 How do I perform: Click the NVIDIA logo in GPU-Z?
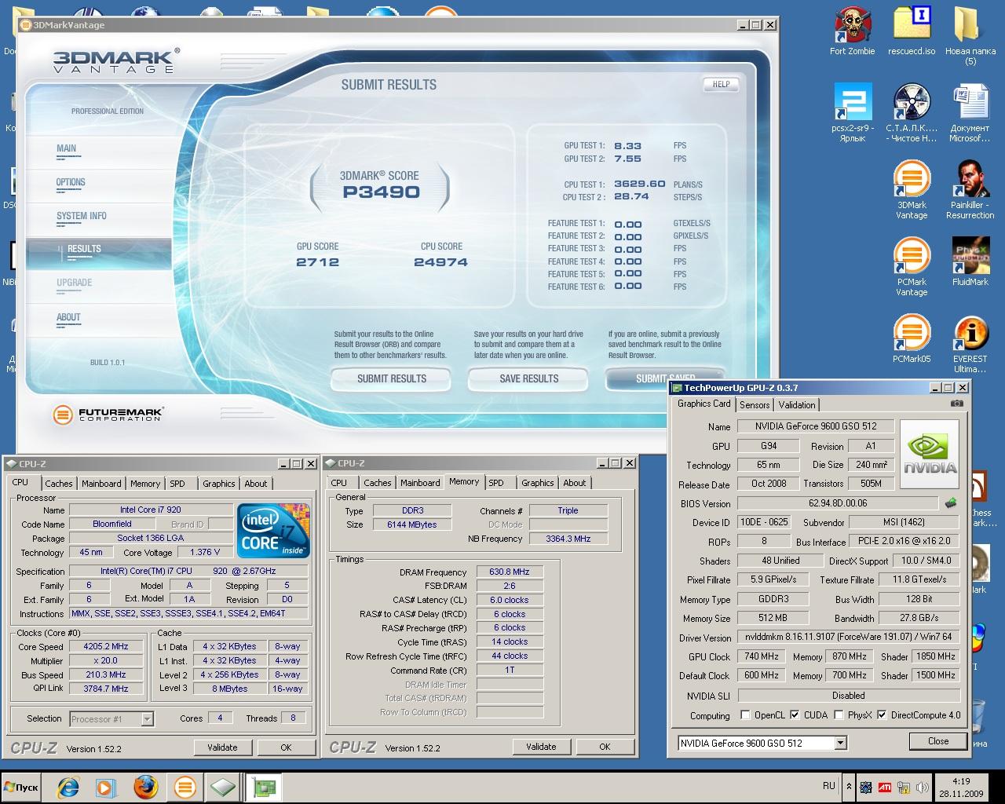coord(929,455)
